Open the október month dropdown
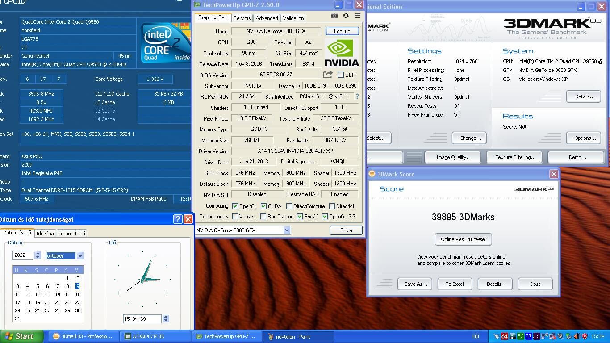 point(80,255)
